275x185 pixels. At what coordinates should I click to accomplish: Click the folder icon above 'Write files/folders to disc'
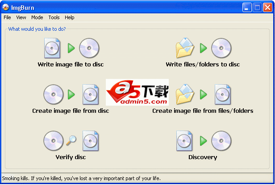click(185, 48)
